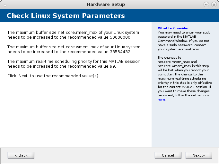Click the Next > button
The width and height of the screenshot is (219, 164).
[198, 155]
